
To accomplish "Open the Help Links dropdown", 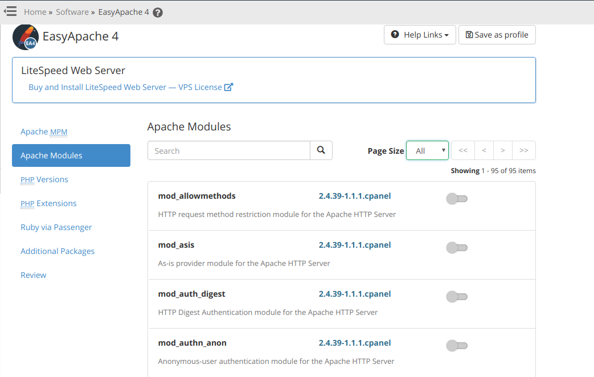I will (420, 35).
